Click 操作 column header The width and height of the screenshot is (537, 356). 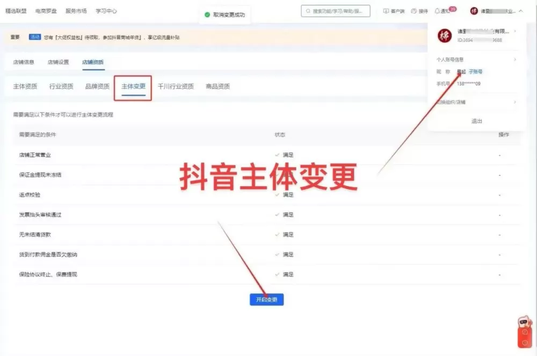click(x=504, y=135)
